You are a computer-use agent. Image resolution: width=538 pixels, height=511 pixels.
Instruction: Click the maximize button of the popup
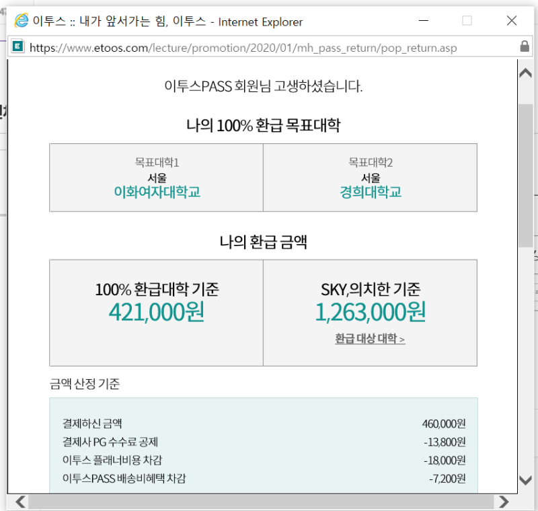pos(467,21)
